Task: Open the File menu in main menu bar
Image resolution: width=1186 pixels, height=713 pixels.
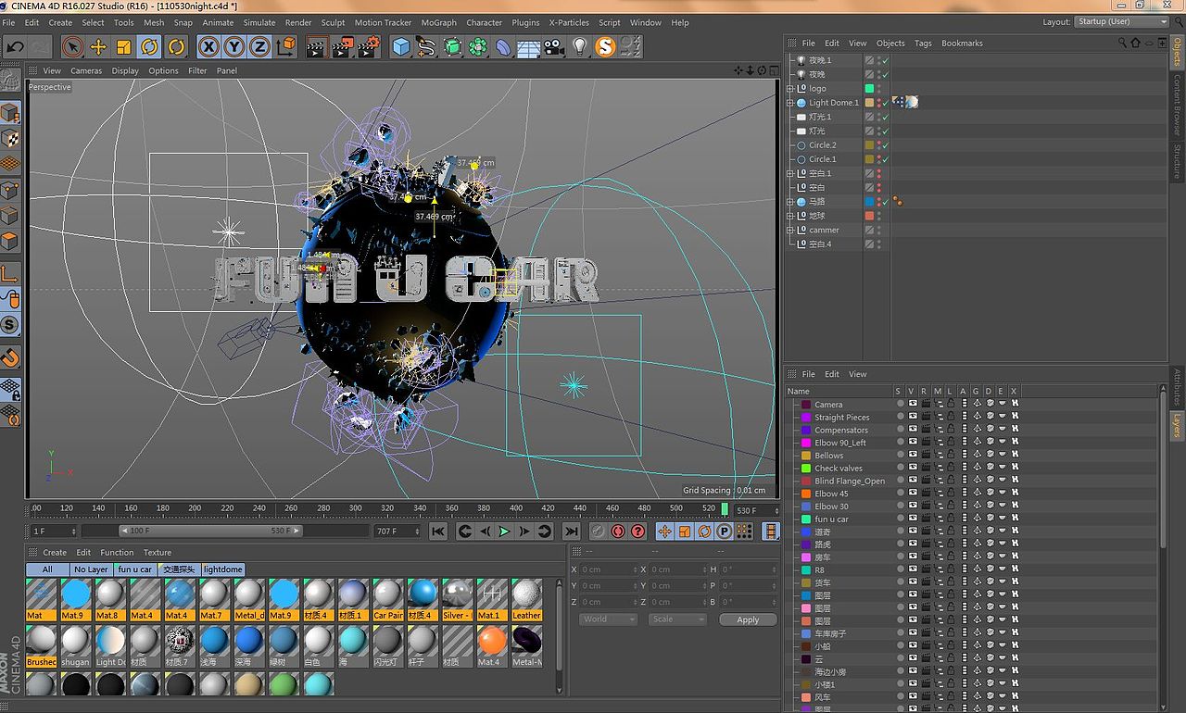Action: (9, 22)
